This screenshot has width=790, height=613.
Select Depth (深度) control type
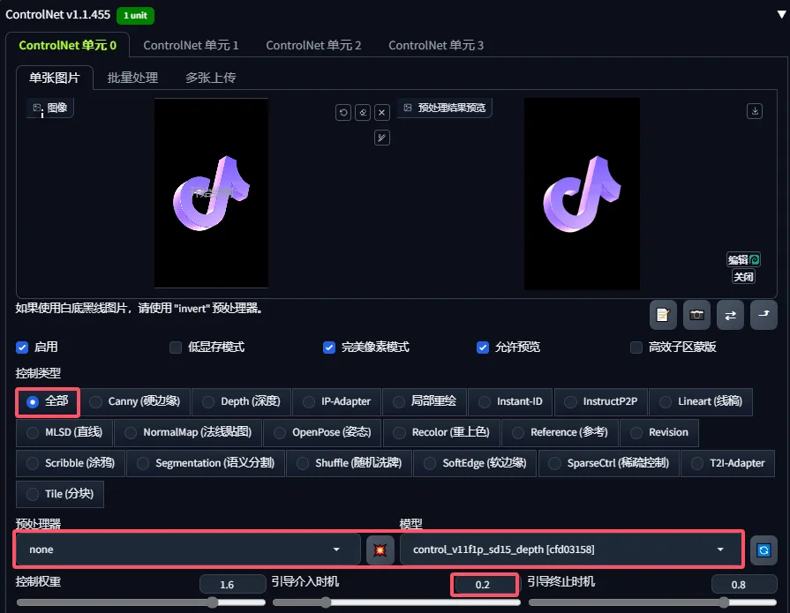click(241, 401)
